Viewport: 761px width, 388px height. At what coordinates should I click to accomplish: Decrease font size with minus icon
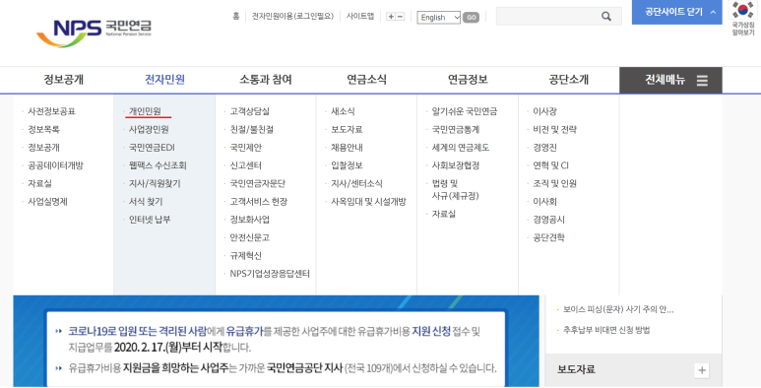click(400, 17)
